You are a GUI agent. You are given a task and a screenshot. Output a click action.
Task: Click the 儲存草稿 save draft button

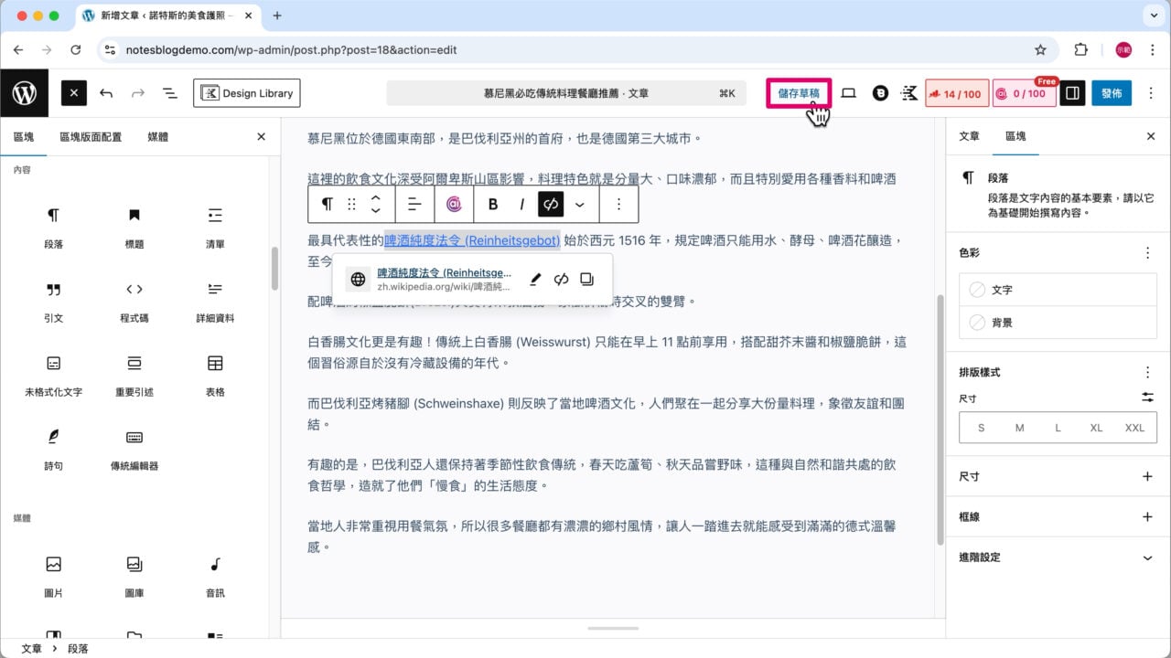798,92
